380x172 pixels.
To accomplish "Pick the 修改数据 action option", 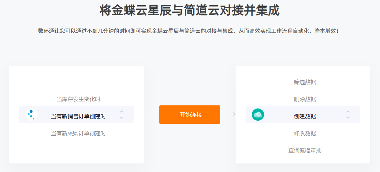I will [305, 134].
